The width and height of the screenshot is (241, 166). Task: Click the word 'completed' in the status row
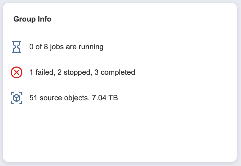[x=118, y=72]
